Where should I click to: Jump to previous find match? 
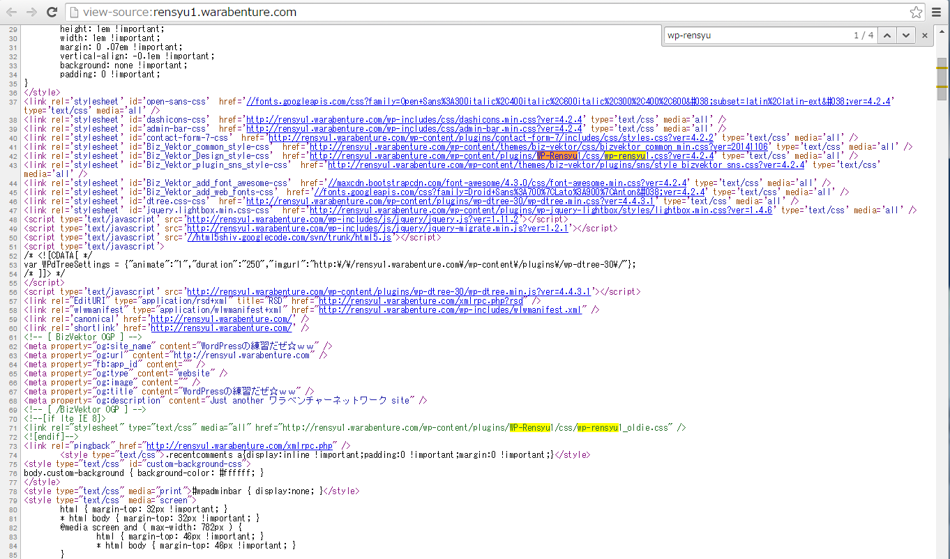pyautogui.click(x=886, y=35)
